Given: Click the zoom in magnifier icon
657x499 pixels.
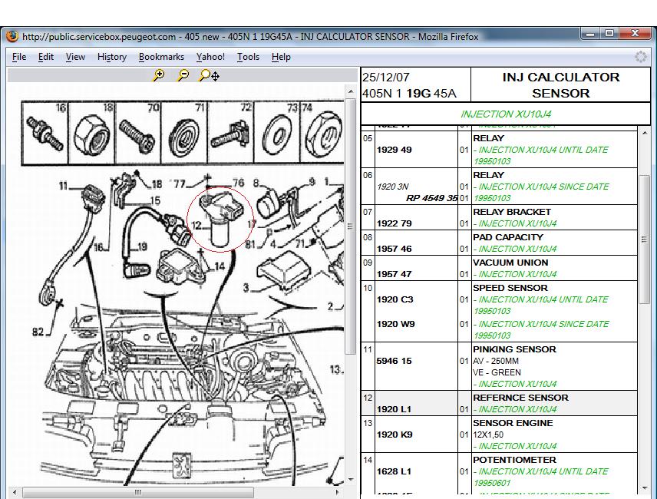Looking at the screenshot, I should [158, 75].
